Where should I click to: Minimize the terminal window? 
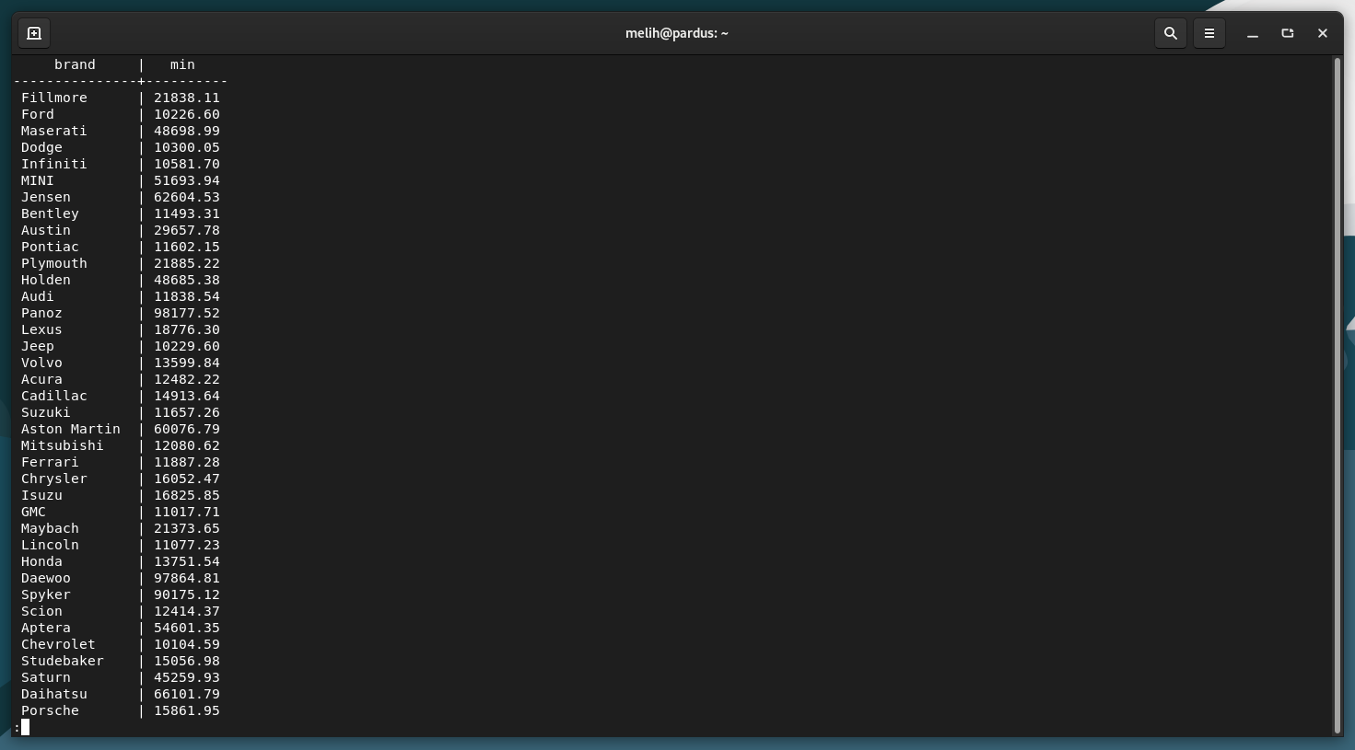pos(1253,33)
